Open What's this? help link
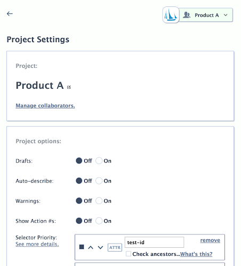Image resolution: width=241 pixels, height=266 pixels. [x=196, y=254]
